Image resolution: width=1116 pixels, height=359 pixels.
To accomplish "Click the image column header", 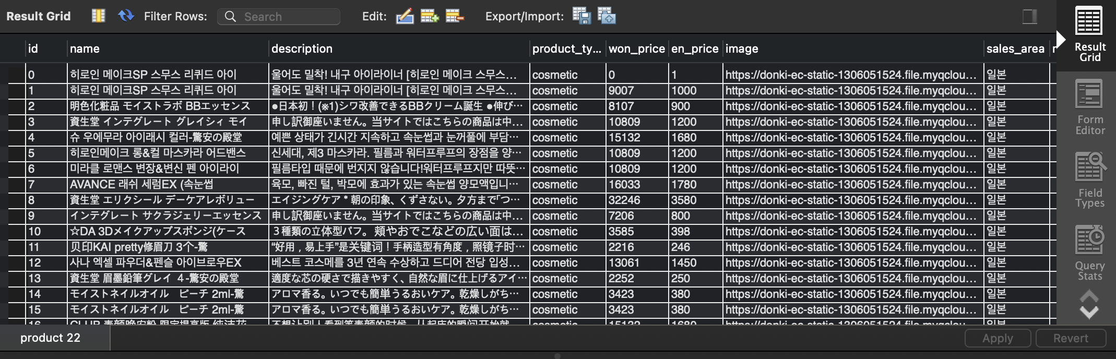I will tap(853, 49).
